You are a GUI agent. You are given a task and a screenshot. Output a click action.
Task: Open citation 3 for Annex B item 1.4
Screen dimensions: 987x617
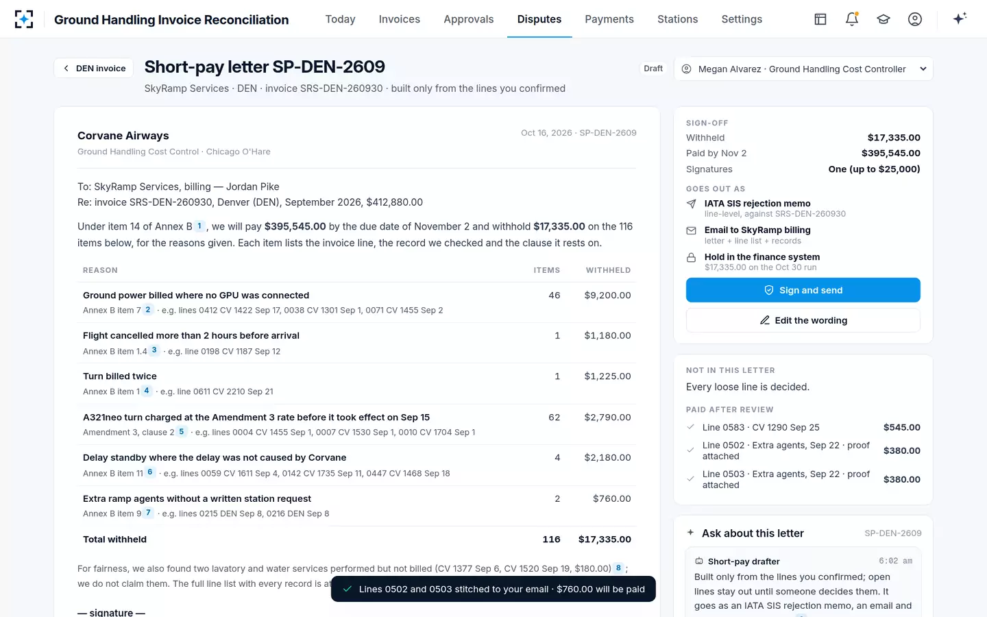pyautogui.click(x=154, y=350)
